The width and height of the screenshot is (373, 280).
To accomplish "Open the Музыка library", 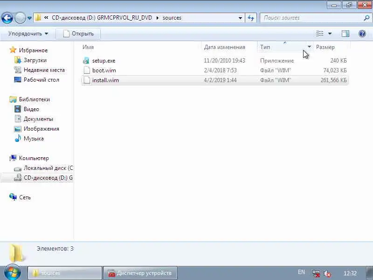I will click(34, 139).
